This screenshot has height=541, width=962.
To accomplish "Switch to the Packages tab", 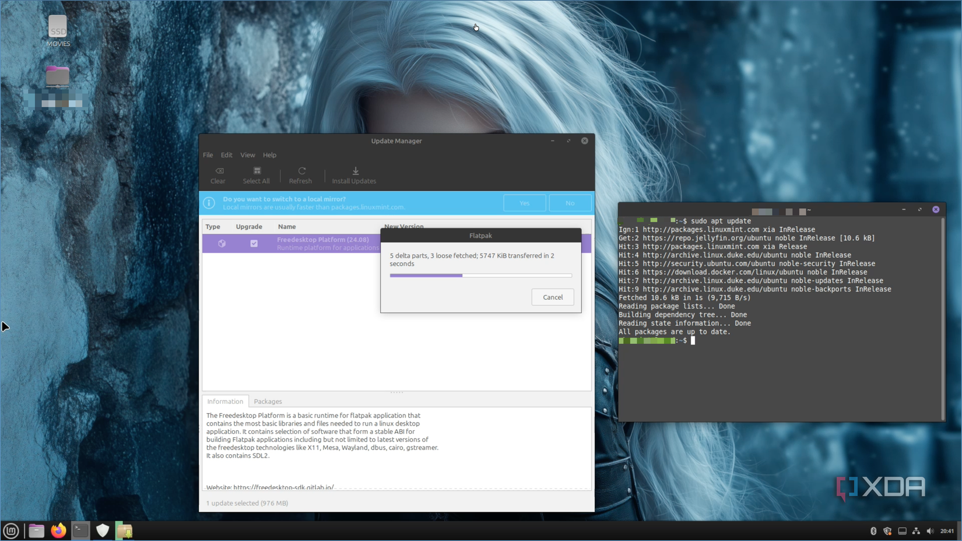I will (x=268, y=401).
